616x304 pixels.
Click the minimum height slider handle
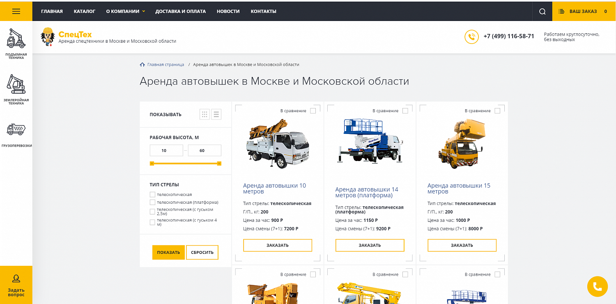pos(152,164)
